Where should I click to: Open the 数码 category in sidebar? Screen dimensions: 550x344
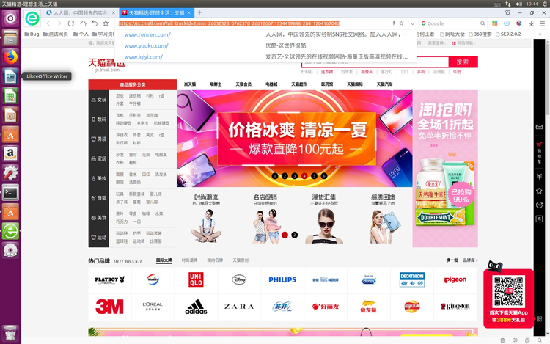click(99, 120)
